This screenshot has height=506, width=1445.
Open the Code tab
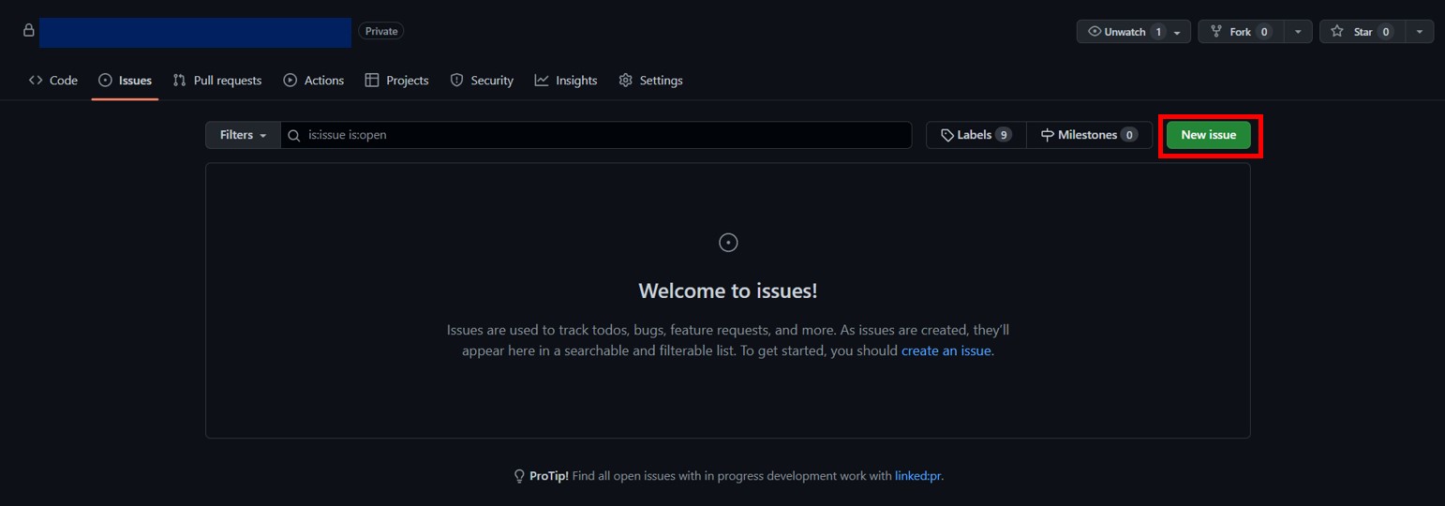coord(53,81)
